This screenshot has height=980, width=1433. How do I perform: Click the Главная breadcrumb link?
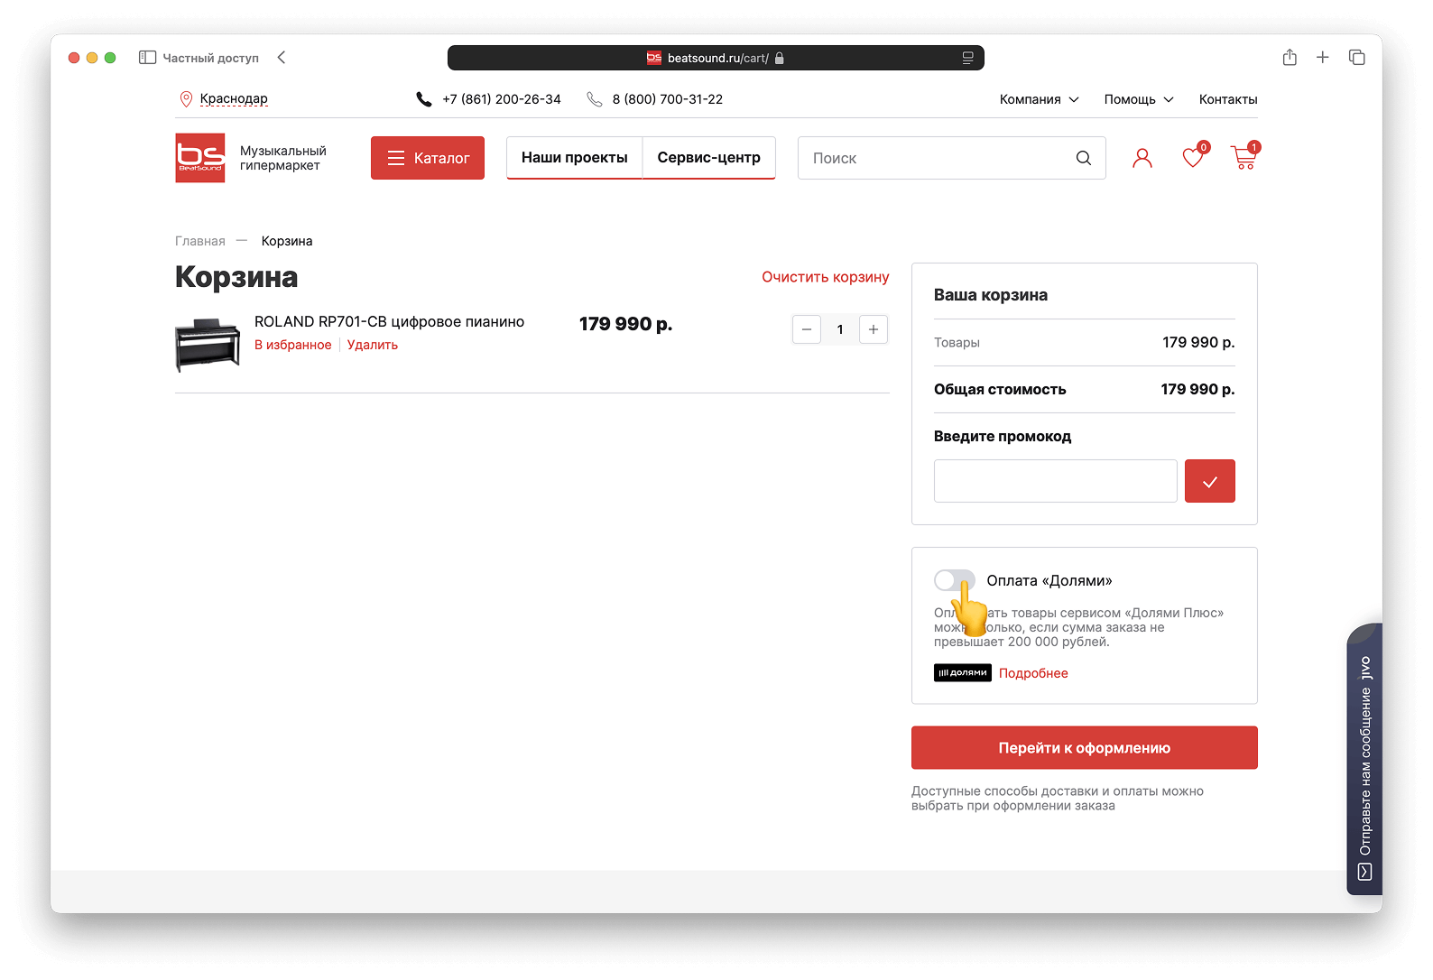click(x=200, y=241)
